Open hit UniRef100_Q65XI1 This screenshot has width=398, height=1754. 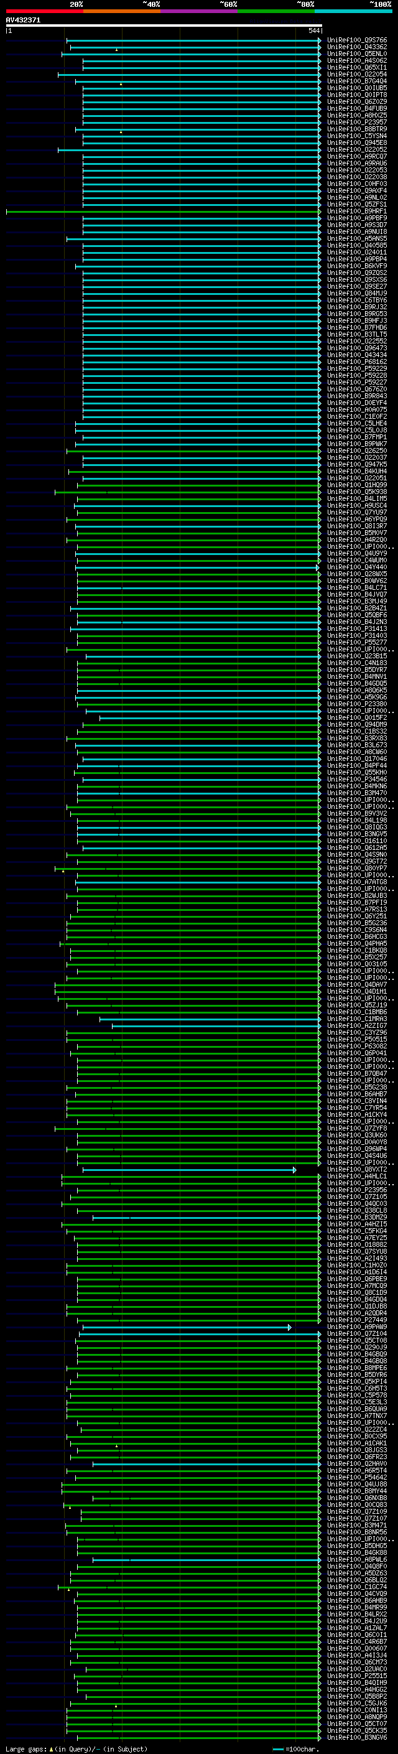[357, 67]
